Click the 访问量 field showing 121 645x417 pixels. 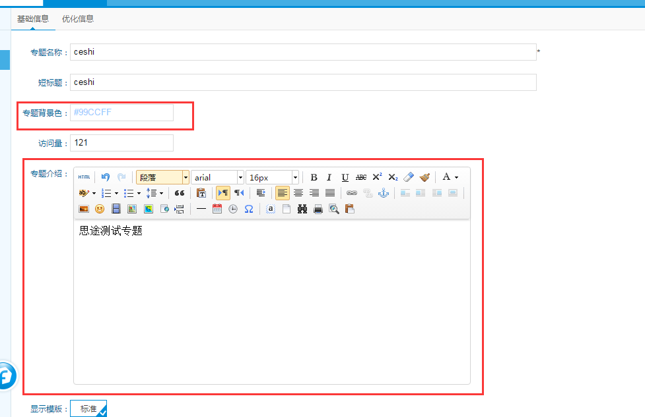tap(121, 143)
